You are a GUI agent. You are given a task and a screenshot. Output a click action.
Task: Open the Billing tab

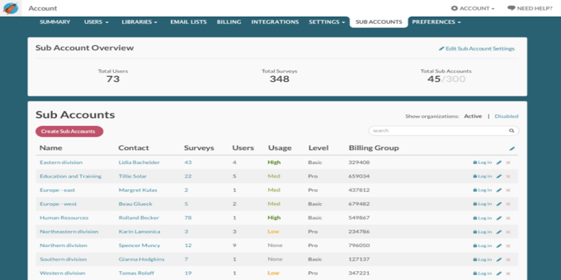(229, 22)
